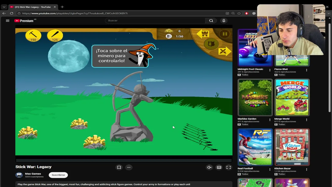The image size is (332, 187).
Task: Train a clubman with the club button
Action: click(55, 35)
